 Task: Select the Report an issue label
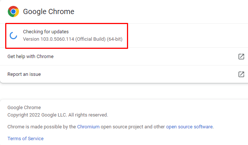(x=24, y=74)
